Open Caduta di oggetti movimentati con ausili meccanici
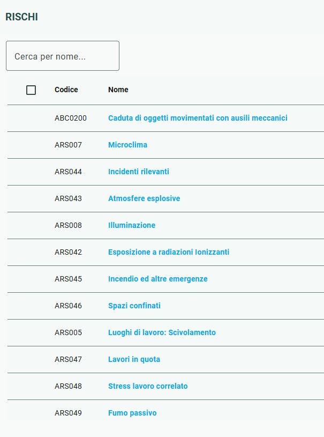Screen dimensions: 324x437 [x=198, y=118]
